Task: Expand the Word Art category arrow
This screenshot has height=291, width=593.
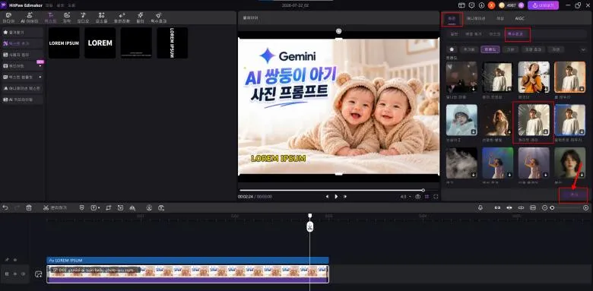Action: [40, 66]
